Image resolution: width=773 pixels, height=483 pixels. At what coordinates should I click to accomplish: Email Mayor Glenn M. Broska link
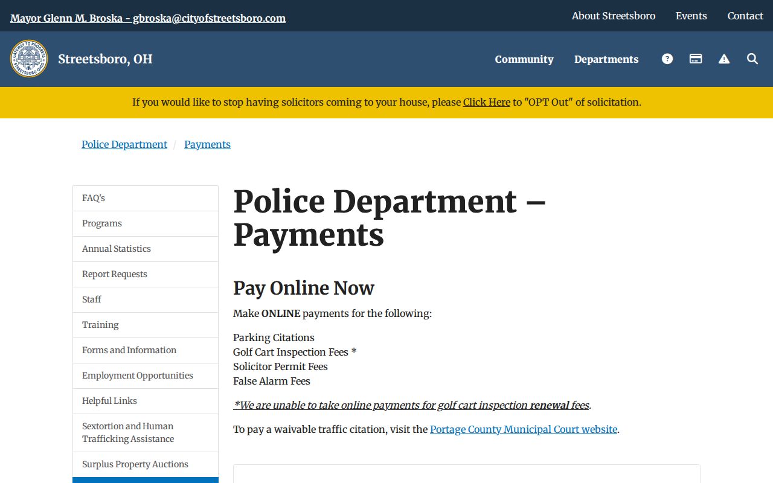point(148,18)
